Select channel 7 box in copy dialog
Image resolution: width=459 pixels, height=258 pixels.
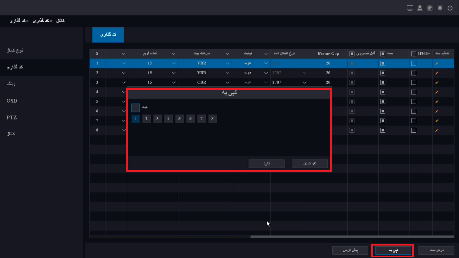(x=202, y=119)
